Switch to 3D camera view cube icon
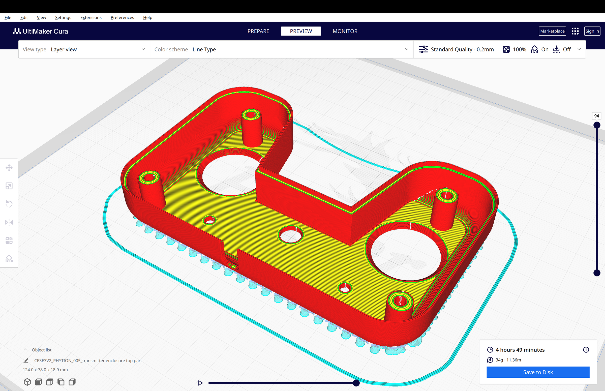Screen dimensions: 605x391 coord(27,382)
